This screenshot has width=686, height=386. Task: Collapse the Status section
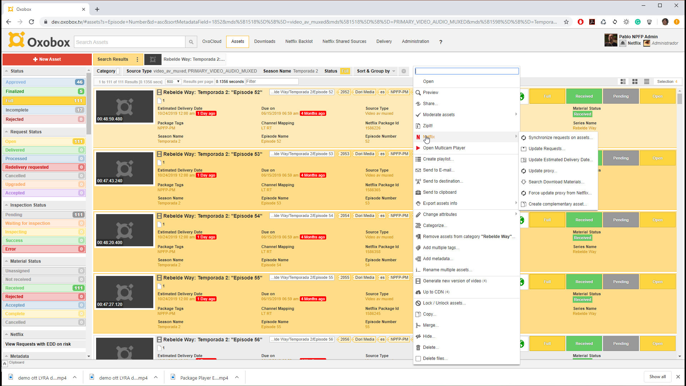point(6,71)
